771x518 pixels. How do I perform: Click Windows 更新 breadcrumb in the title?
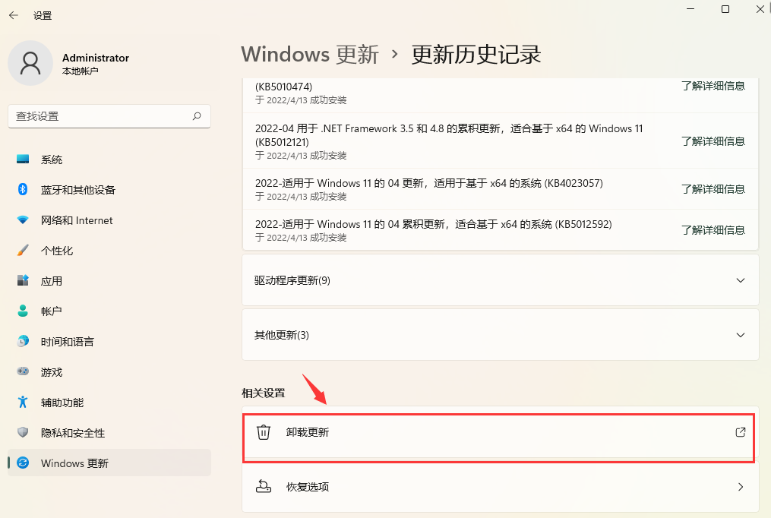(x=309, y=54)
